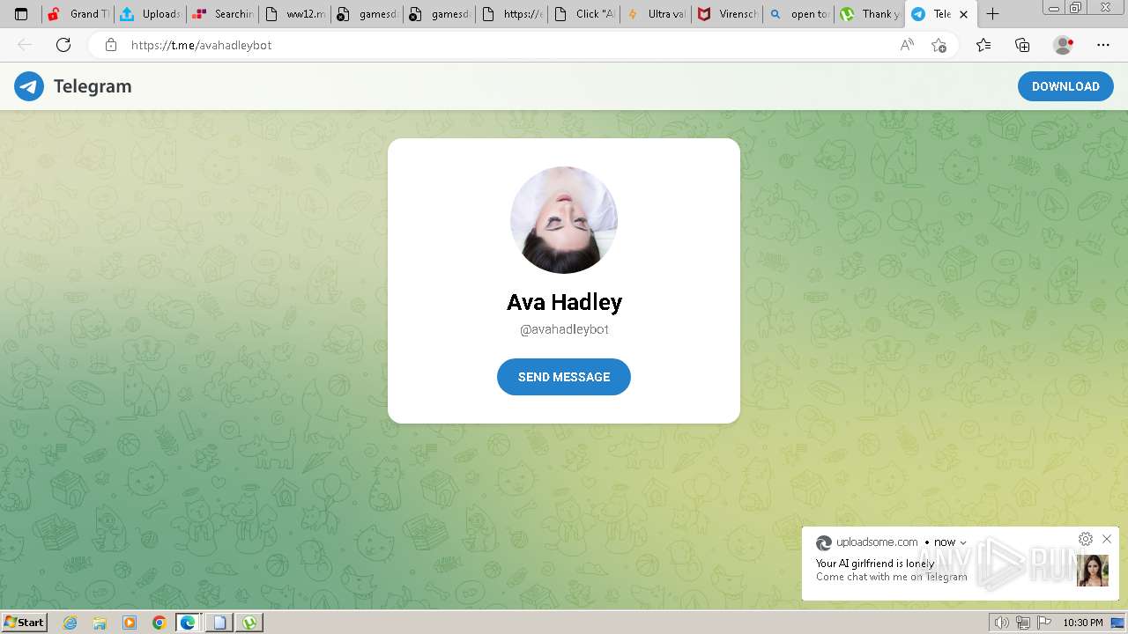Open Settings and more menu
The image size is (1128, 634).
[1103, 45]
